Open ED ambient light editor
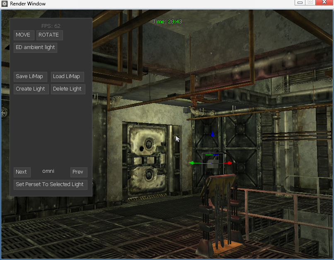The image size is (334, 260). [35, 47]
